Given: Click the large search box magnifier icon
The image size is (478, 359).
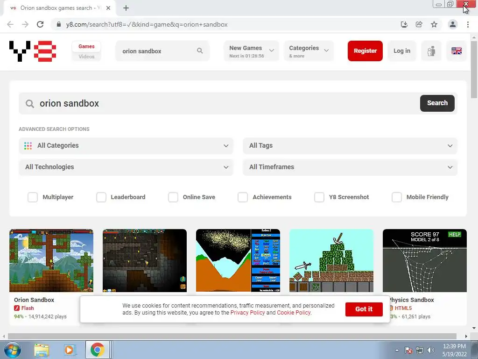Looking at the screenshot, I should click(x=29, y=104).
